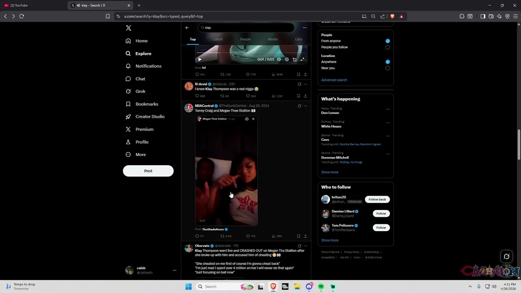521x293 pixels.
Task: Open Chat in X sidebar
Action: click(x=136, y=79)
